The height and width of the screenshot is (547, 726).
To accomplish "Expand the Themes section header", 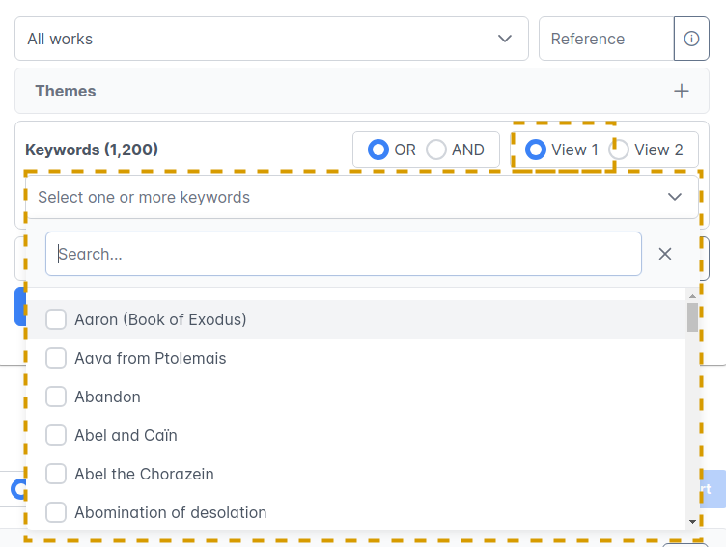I will click(x=66, y=91).
